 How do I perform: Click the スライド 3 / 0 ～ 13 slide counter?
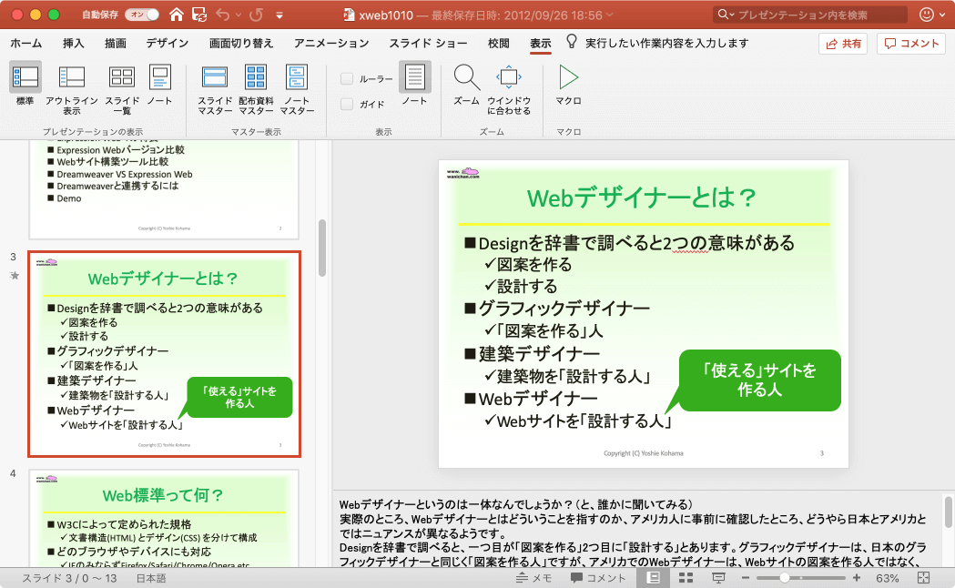coord(69,578)
